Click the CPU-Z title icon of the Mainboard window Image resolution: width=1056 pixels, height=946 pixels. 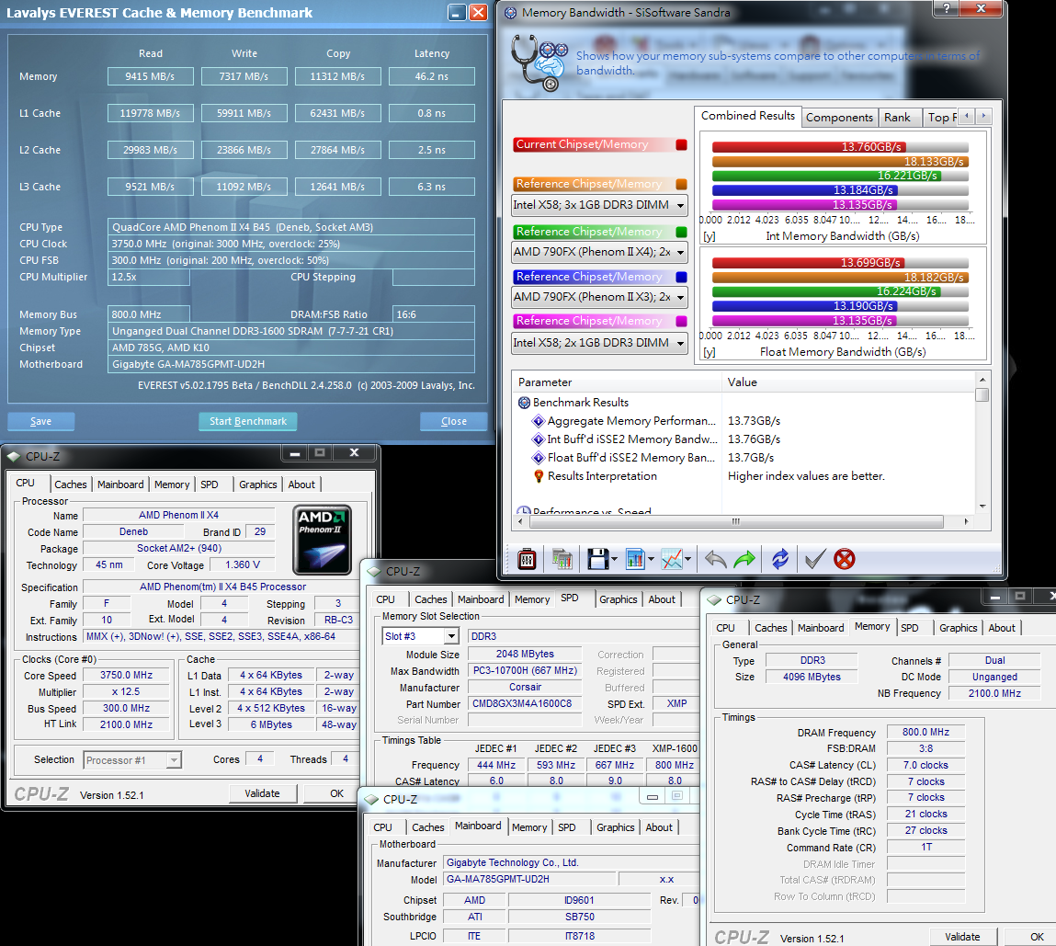[371, 799]
